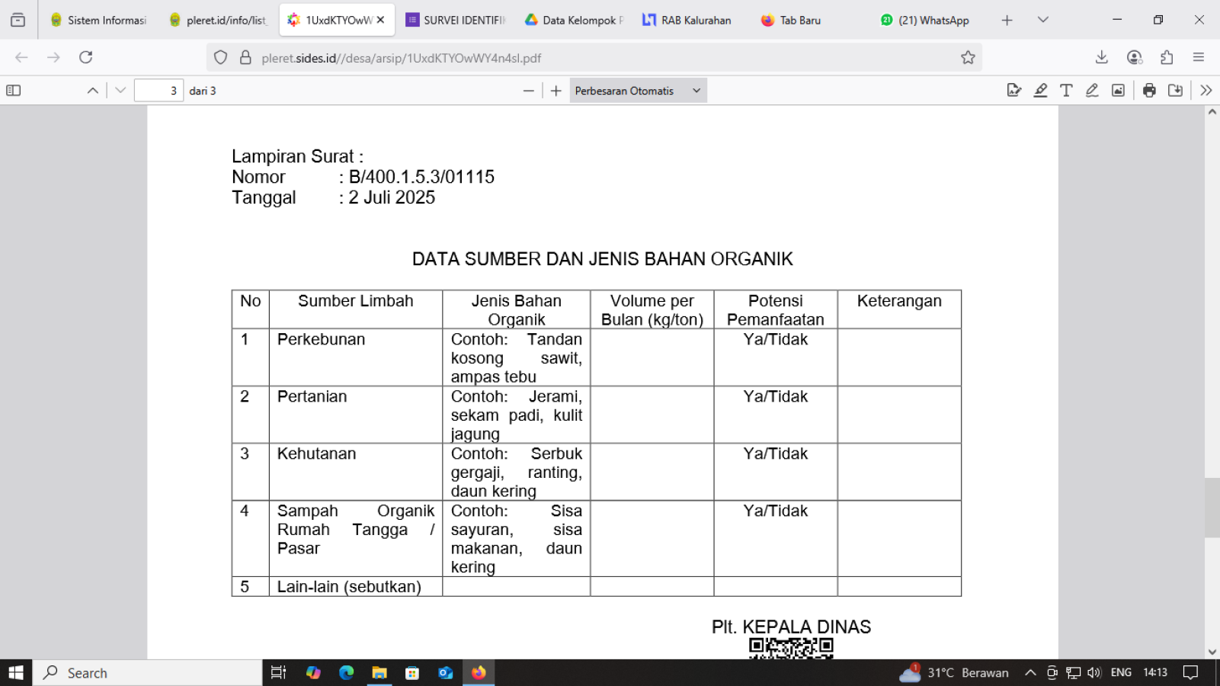Launch Copilot from the taskbar
Image resolution: width=1220 pixels, height=686 pixels.
313,673
